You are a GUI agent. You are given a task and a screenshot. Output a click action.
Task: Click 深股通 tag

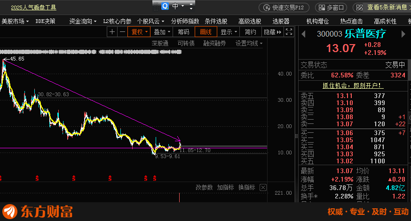point(160,43)
